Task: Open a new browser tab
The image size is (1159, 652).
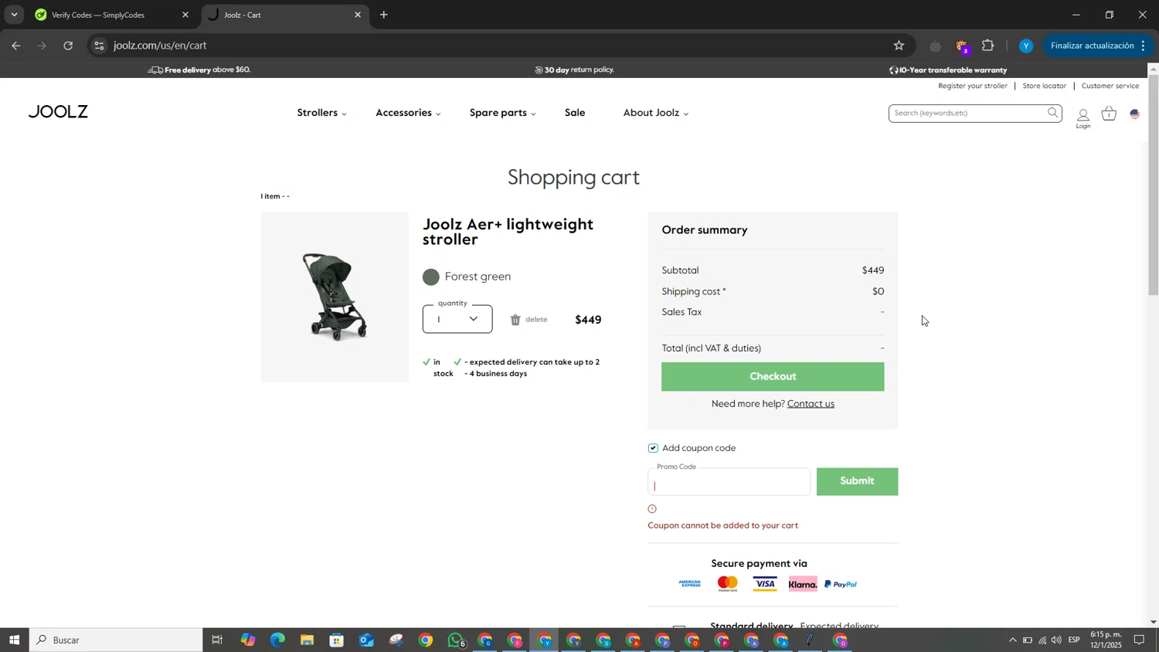Action: coord(384,15)
